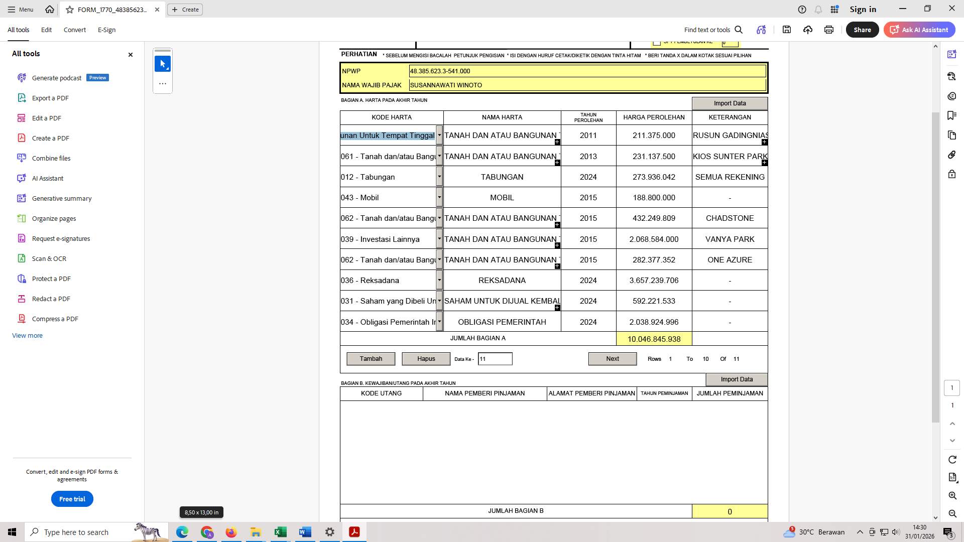
Task: Click the Next button in Bagian A
Action: [x=612, y=358]
